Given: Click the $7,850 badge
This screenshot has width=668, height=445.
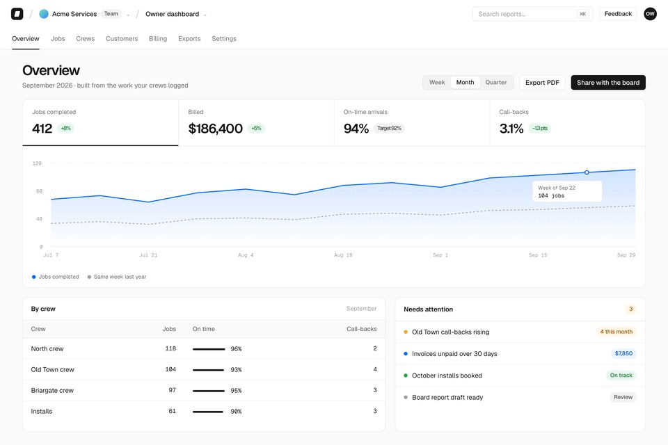Looking at the screenshot, I should coord(623,353).
